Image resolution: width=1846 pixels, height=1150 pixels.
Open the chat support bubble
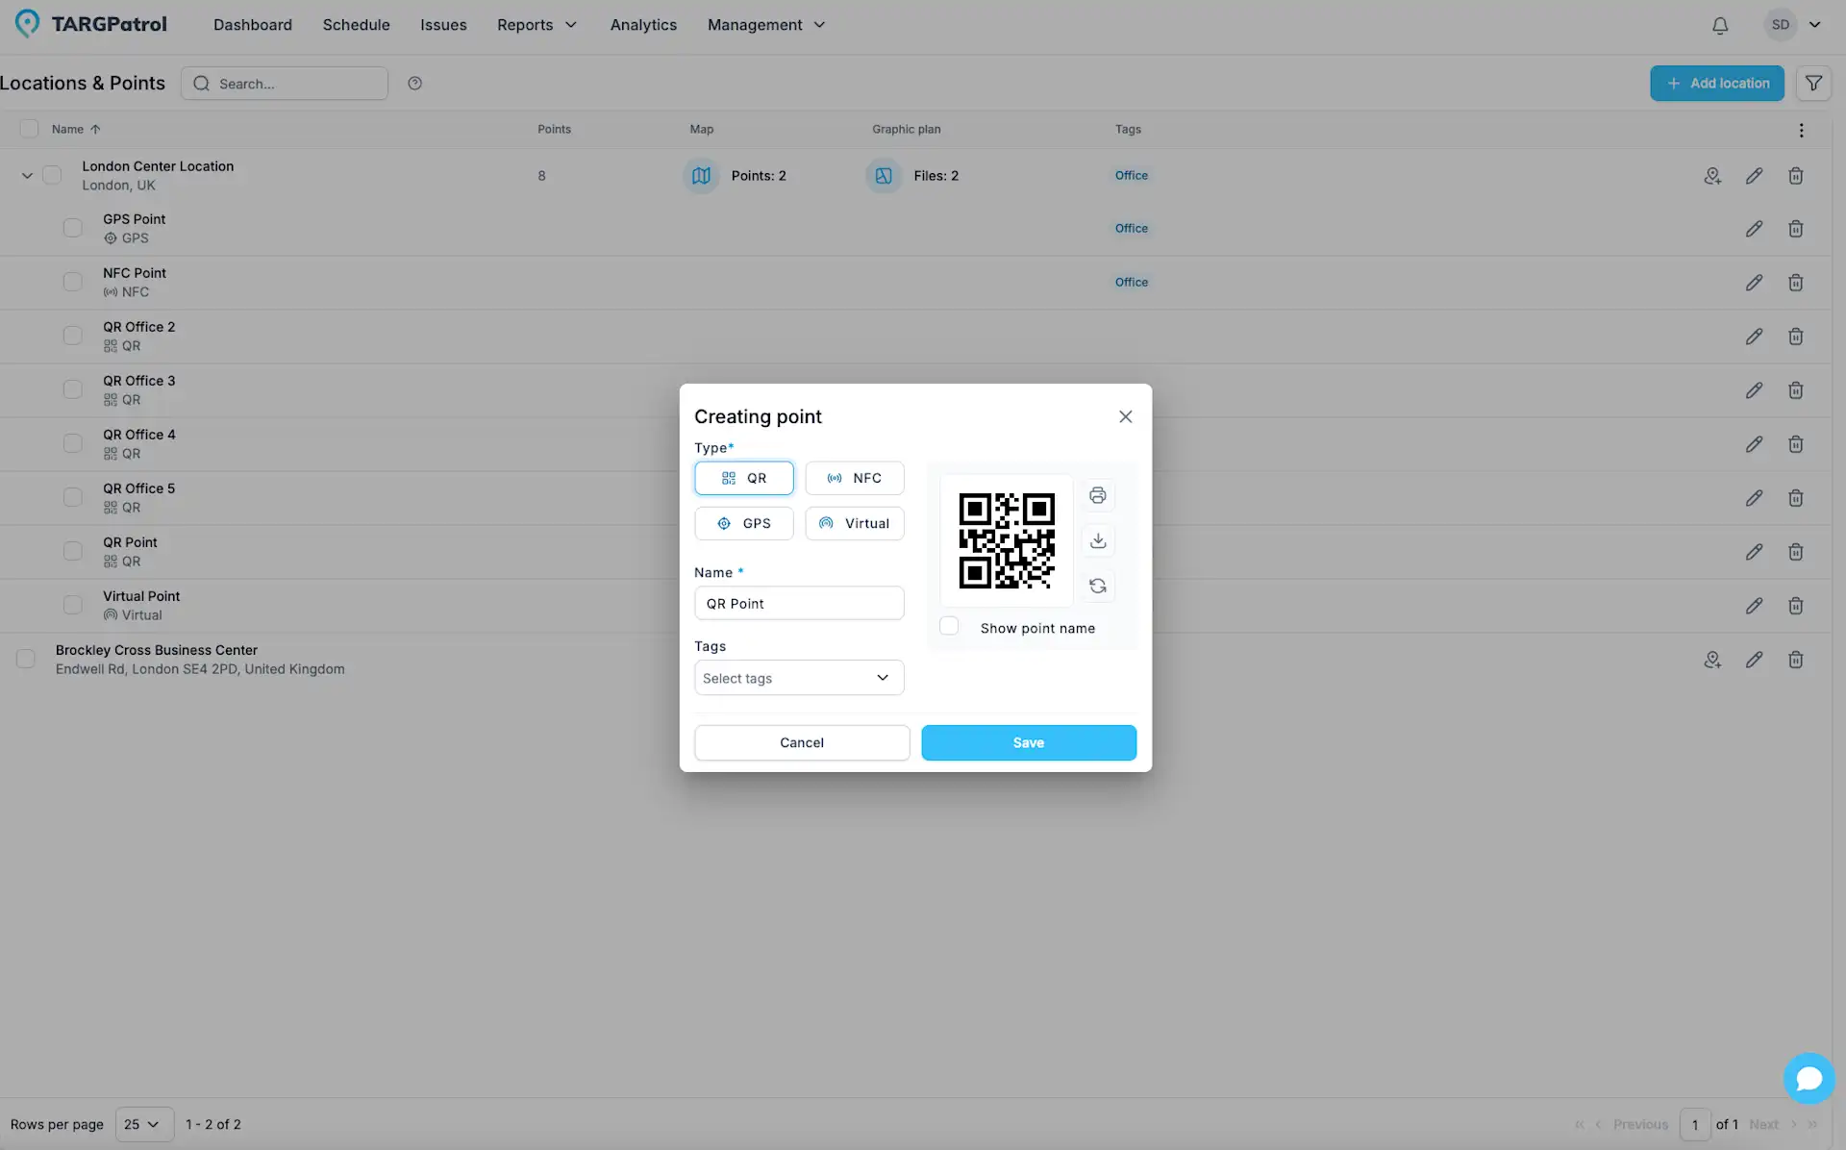point(1809,1078)
